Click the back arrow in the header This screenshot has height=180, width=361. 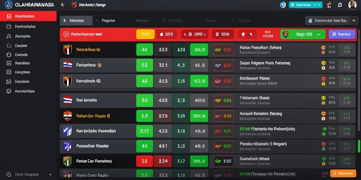point(62,5)
